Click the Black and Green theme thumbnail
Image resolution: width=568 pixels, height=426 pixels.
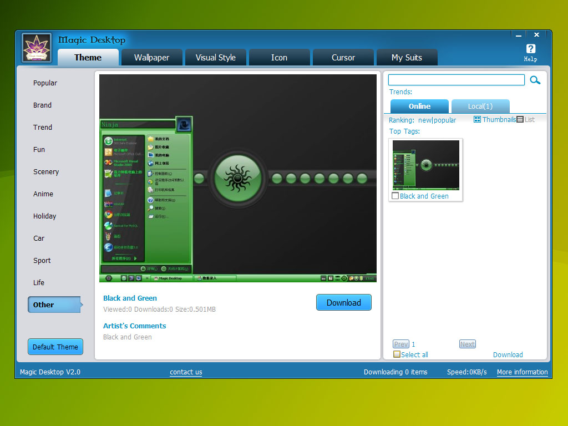tap(425, 166)
